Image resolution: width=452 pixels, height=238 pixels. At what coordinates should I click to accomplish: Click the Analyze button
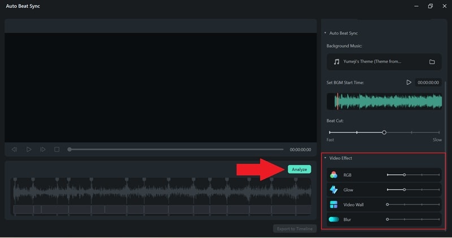click(x=299, y=170)
